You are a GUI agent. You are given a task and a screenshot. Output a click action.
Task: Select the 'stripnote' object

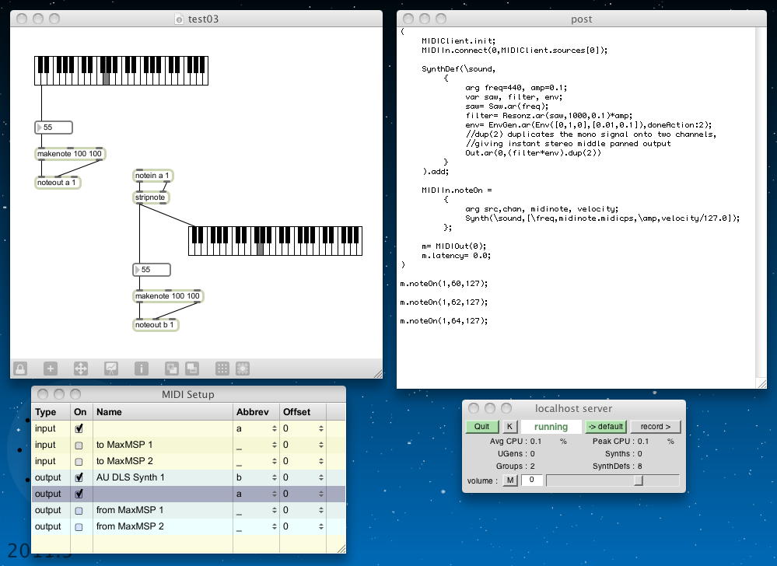pyautogui.click(x=151, y=197)
